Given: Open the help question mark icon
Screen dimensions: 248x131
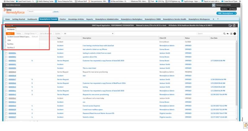Looking at the screenshot, I should click(235, 34).
